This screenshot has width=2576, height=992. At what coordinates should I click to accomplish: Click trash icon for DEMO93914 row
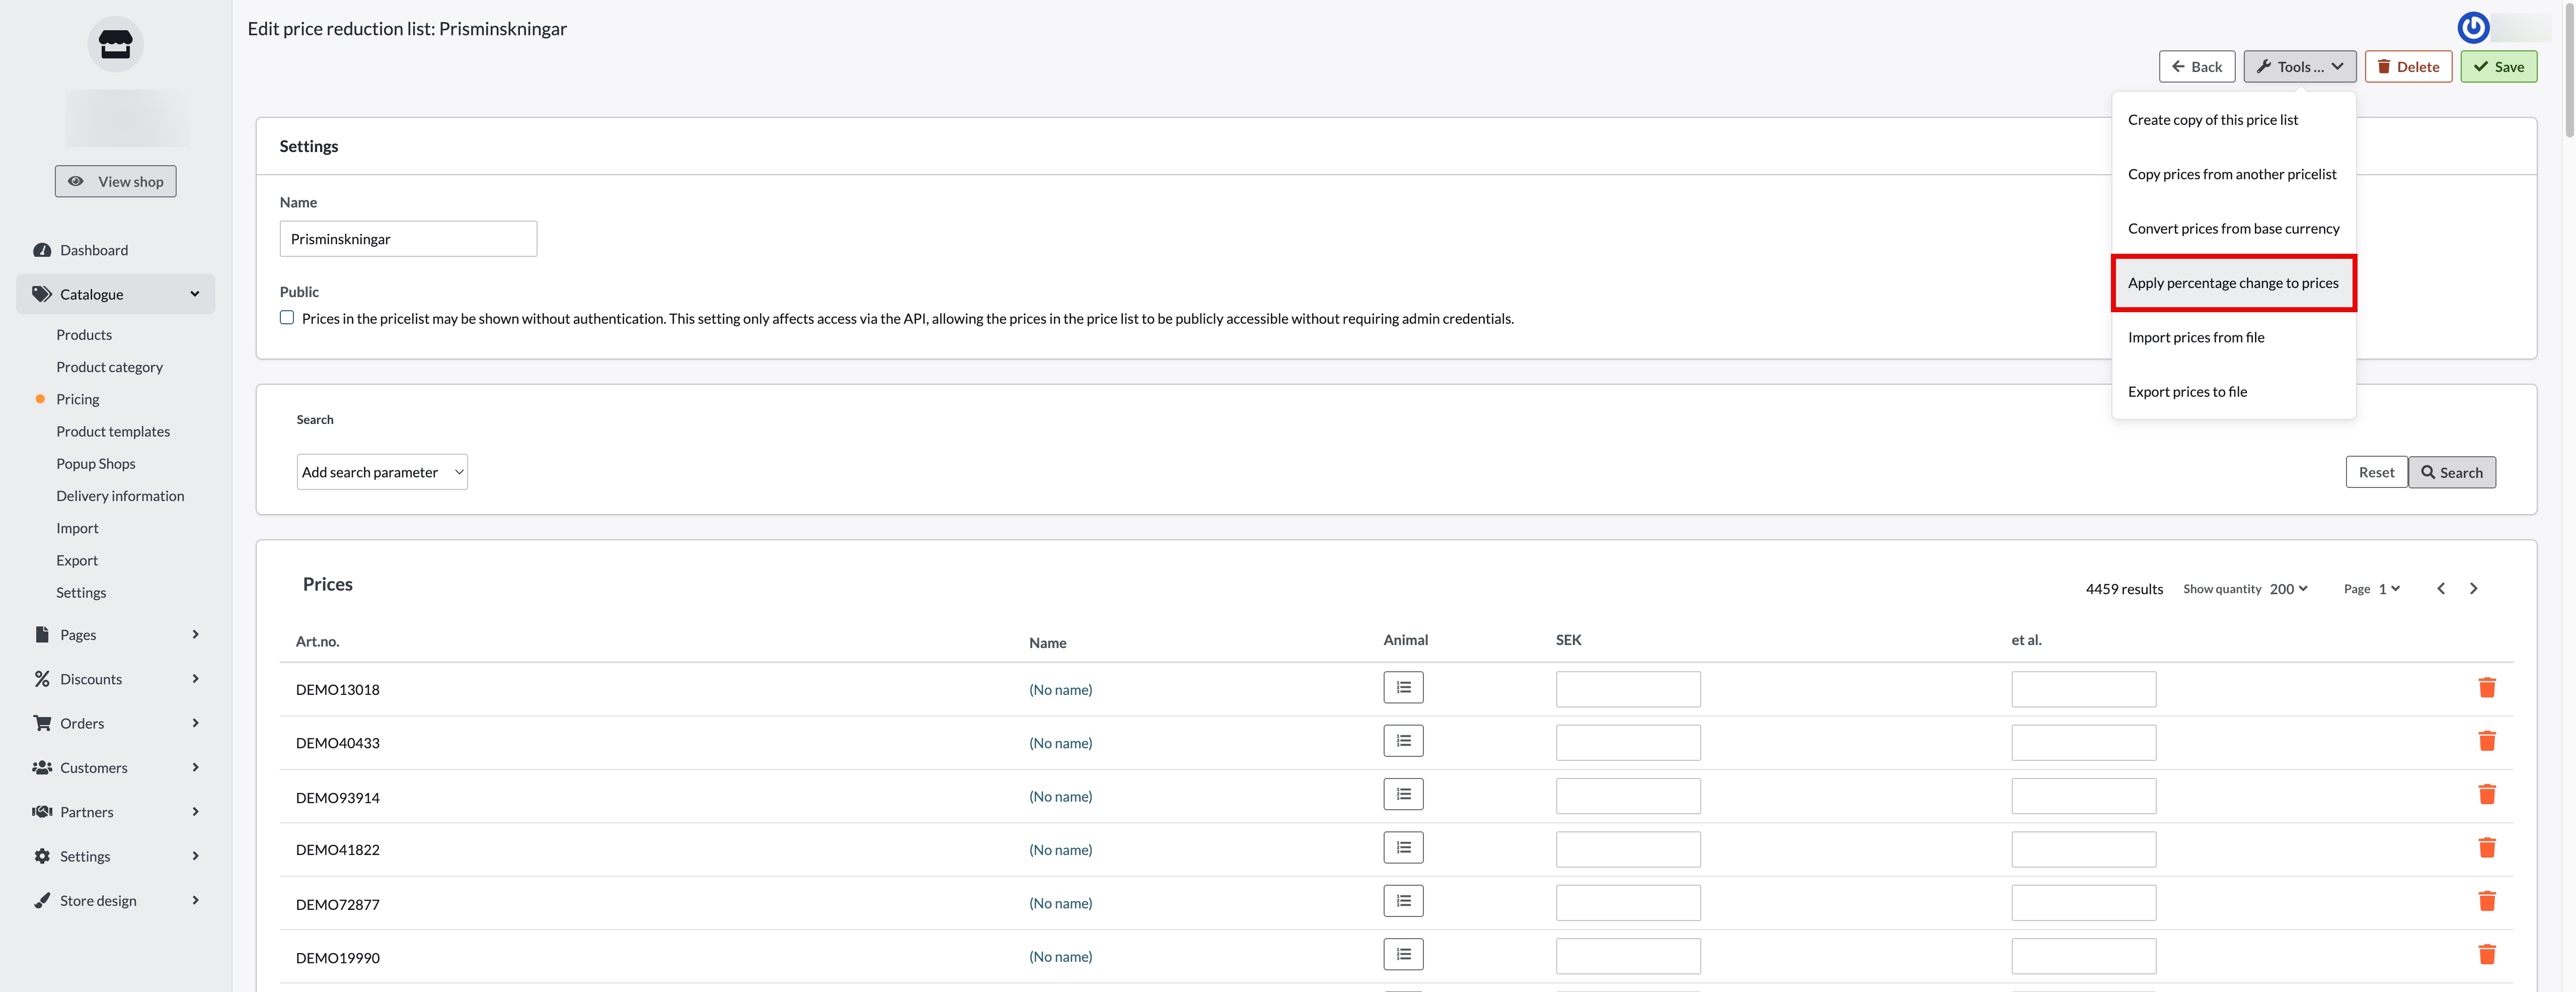[2486, 795]
